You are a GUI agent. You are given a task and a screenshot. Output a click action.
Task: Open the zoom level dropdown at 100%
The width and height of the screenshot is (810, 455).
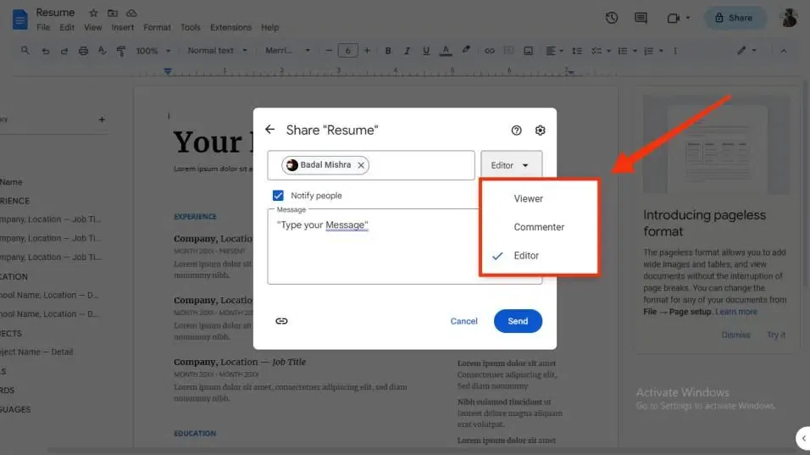153,51
